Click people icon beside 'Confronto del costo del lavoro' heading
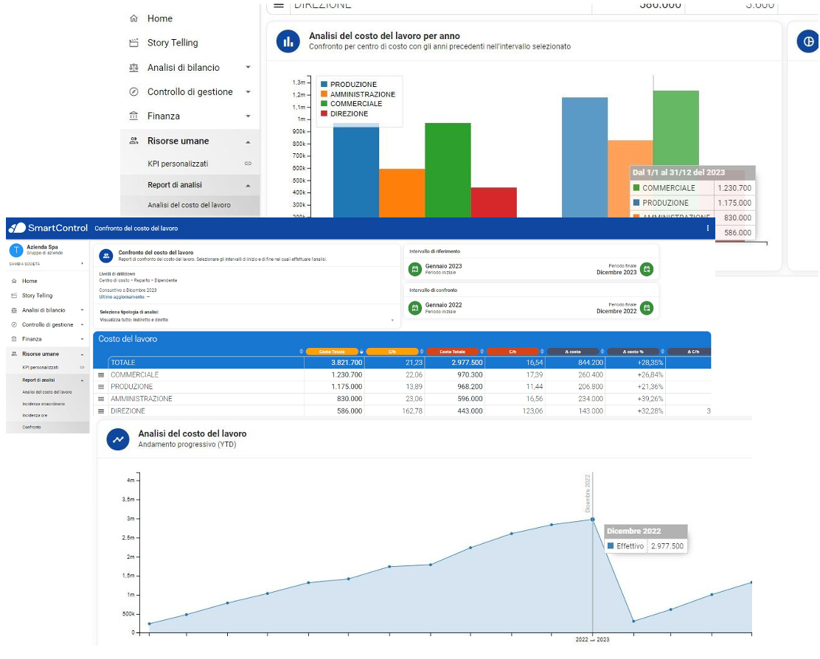820x659 pixels. [106, 256]
